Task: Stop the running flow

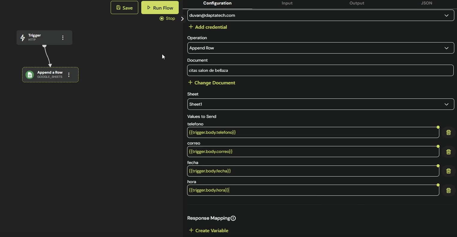Action: point(167,19)
